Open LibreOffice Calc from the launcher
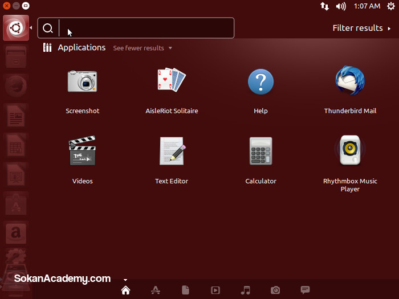 [x=16, y=145]
